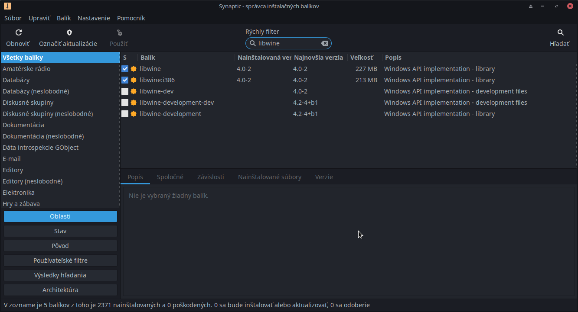Click the badge icon beside libwine-development
Image resolution: width=578 pixels, height=312 pixels.
point(134,114)
